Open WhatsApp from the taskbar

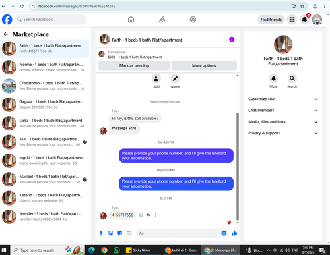point(117,250)
